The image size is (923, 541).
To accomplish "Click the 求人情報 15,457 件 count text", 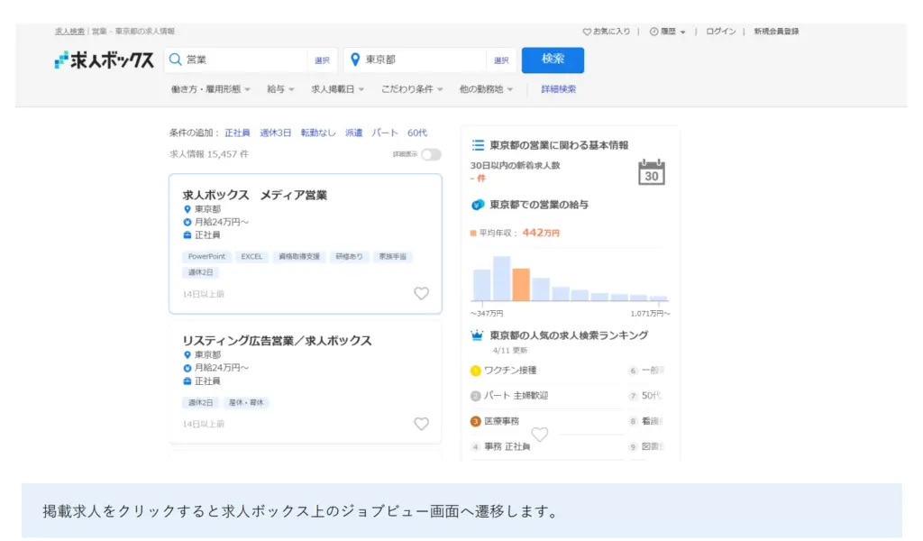I will click(209, 154).
